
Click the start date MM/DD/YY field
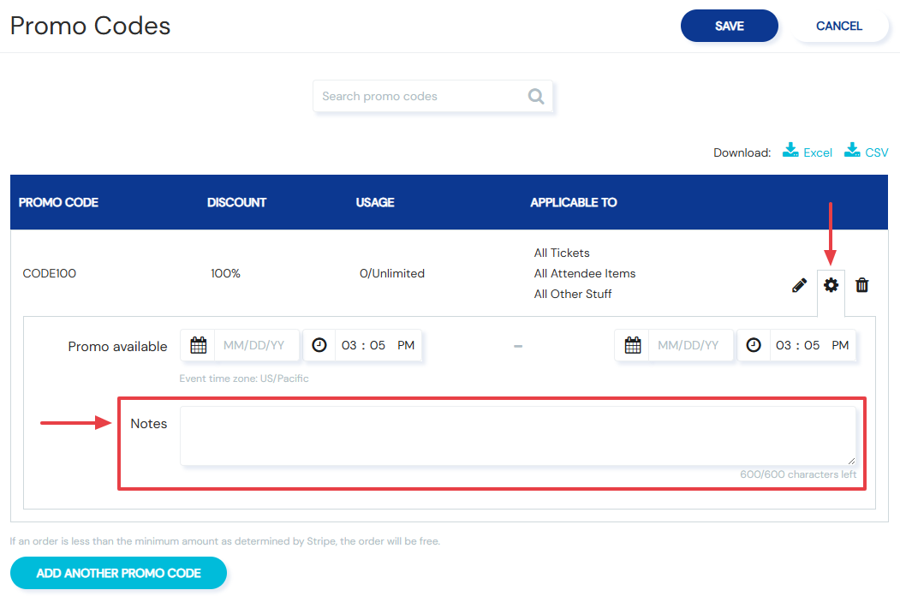[257, 345]
